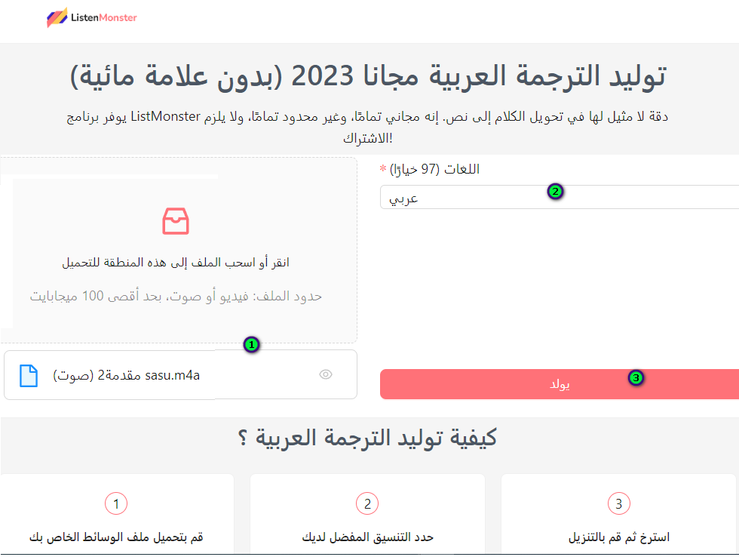Click the ListenMonster logo icon
The image size is (739, 560).
(56, 17)
